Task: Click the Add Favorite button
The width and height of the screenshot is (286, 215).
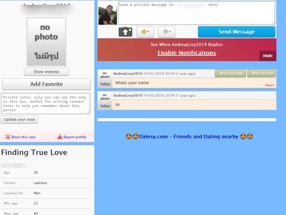Action: click(x=46, y=84)
